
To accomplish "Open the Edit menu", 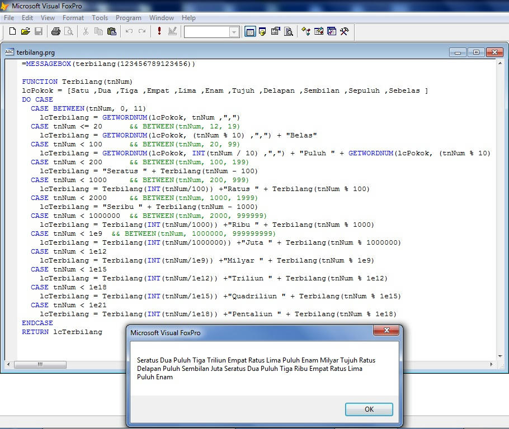I will pyautogui.click(x=27, y=18).
